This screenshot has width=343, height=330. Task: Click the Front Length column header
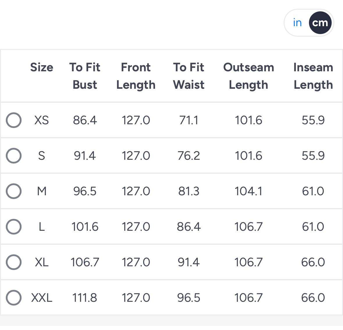136,76
